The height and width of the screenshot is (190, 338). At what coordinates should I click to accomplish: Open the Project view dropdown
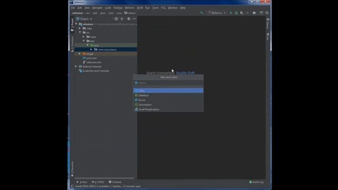click(84, 19)
